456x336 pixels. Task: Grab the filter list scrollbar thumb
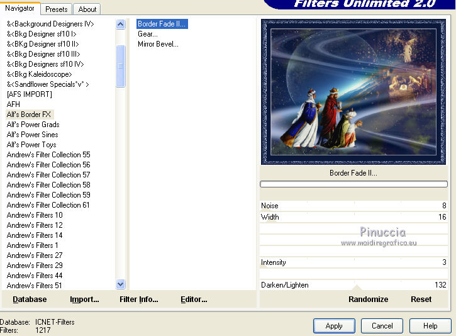click(120, 66)
